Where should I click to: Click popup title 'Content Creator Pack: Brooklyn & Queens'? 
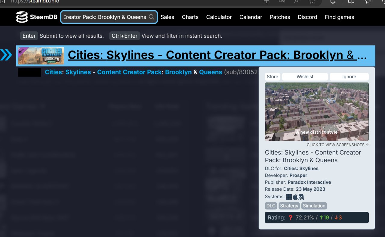click(x=313, y=156)
